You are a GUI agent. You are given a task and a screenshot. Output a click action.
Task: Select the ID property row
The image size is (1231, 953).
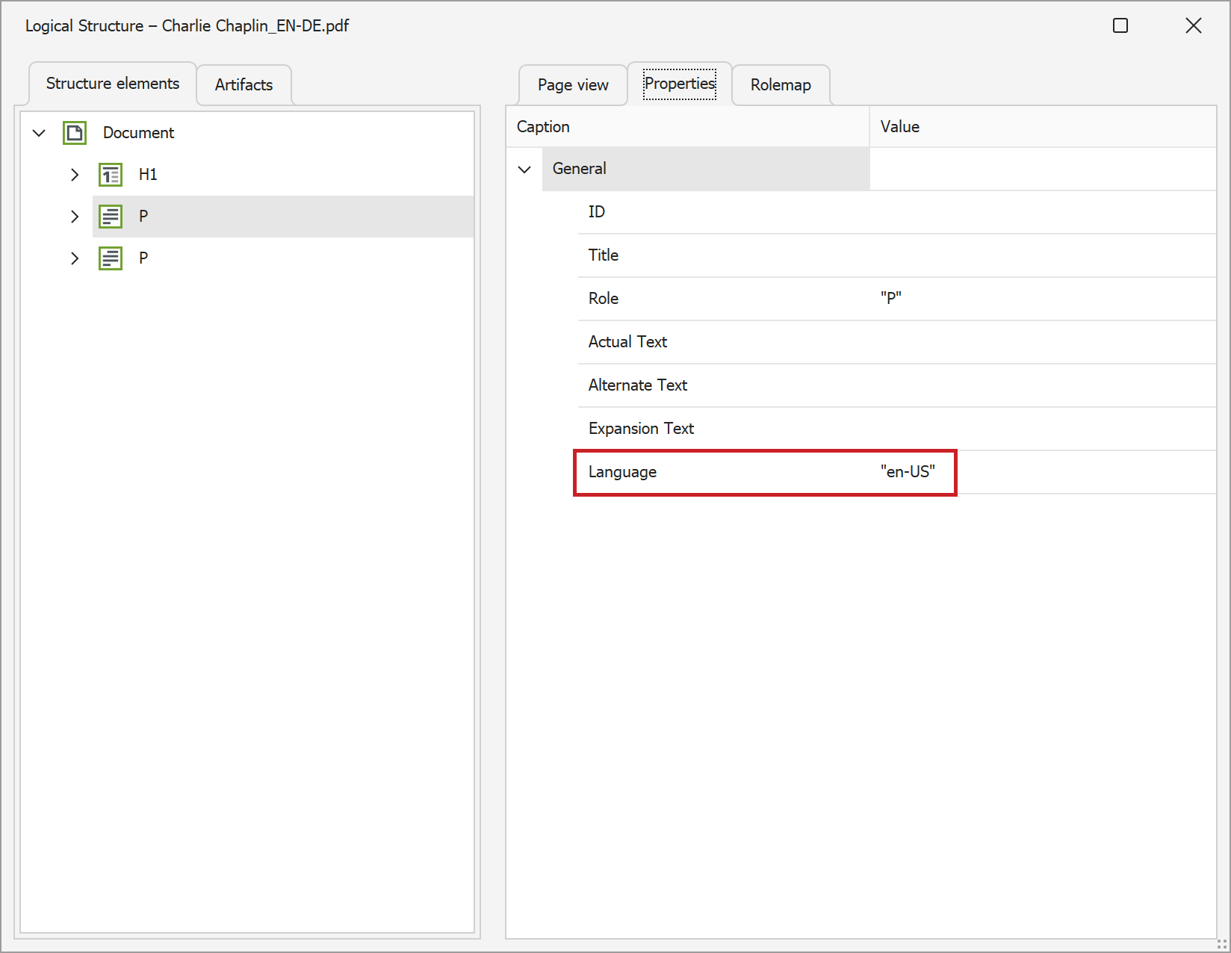[x=897, y=212]
